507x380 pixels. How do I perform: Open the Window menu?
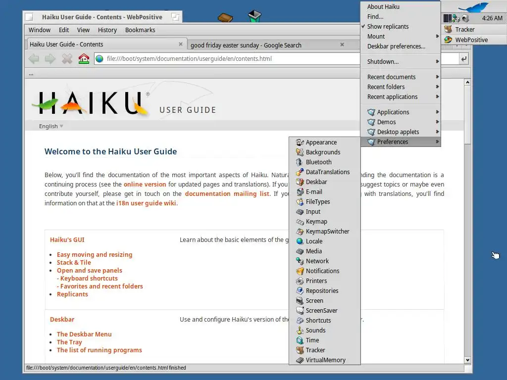[40, 30]
